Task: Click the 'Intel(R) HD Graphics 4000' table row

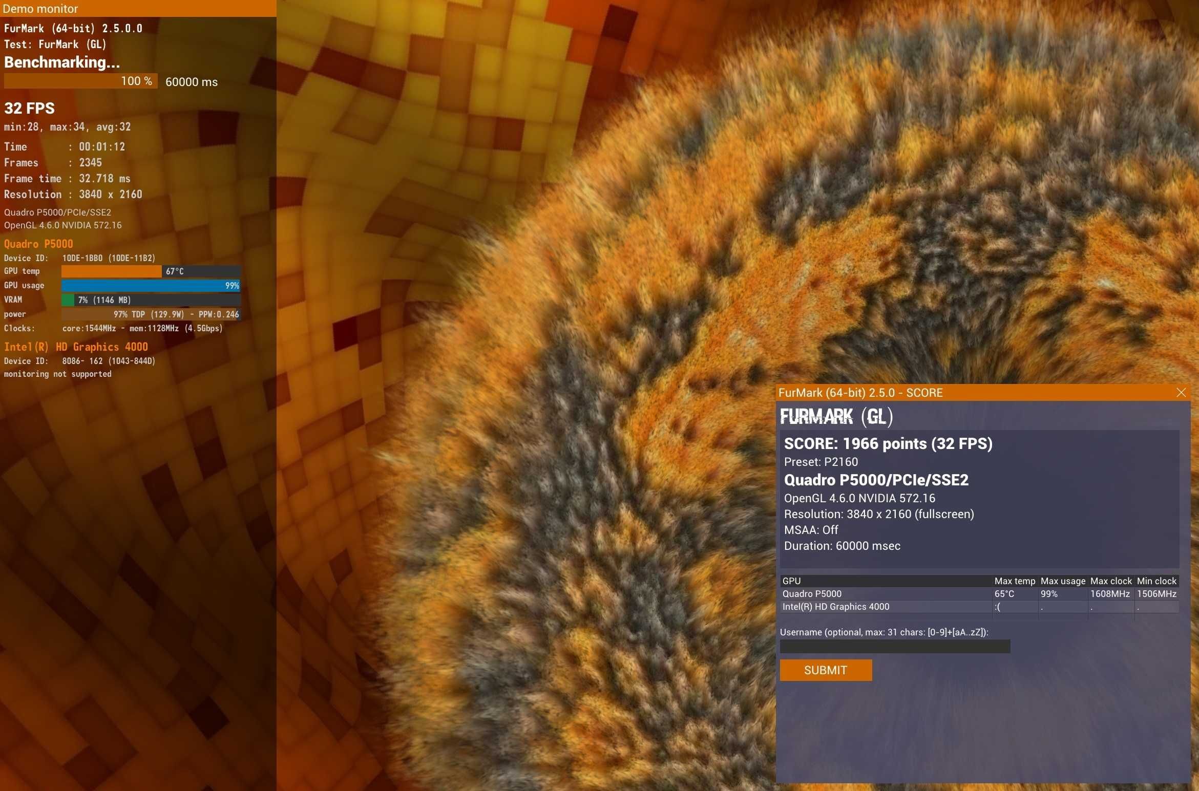Action: 979,607
